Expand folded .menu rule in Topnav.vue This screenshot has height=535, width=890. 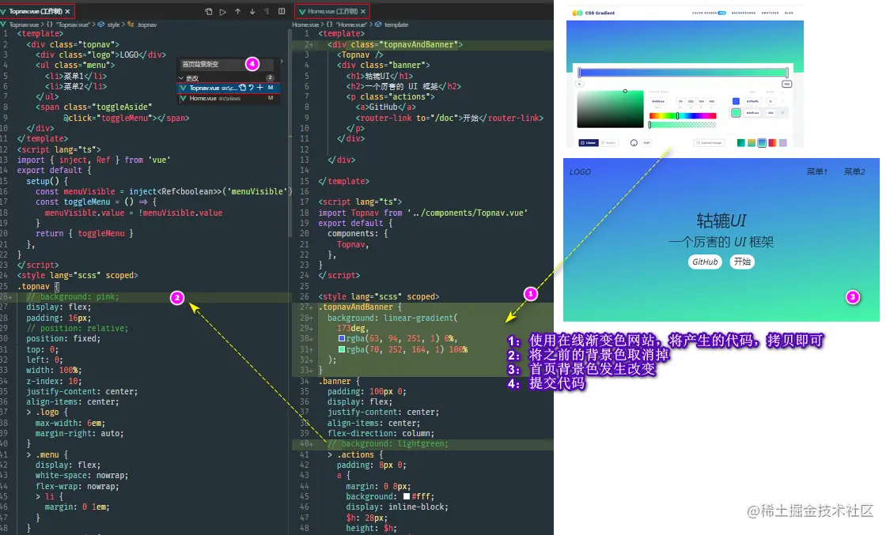[x=29, y=454]
